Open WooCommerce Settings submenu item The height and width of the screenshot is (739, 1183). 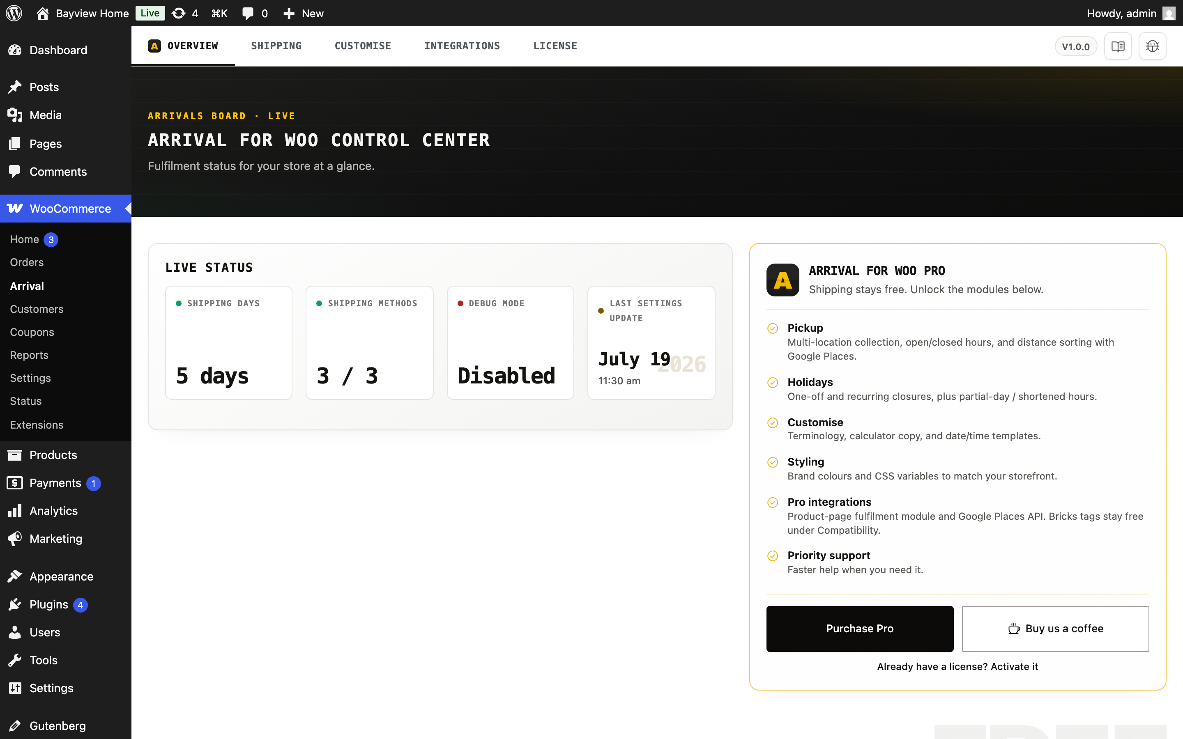(x=30, y=378)
